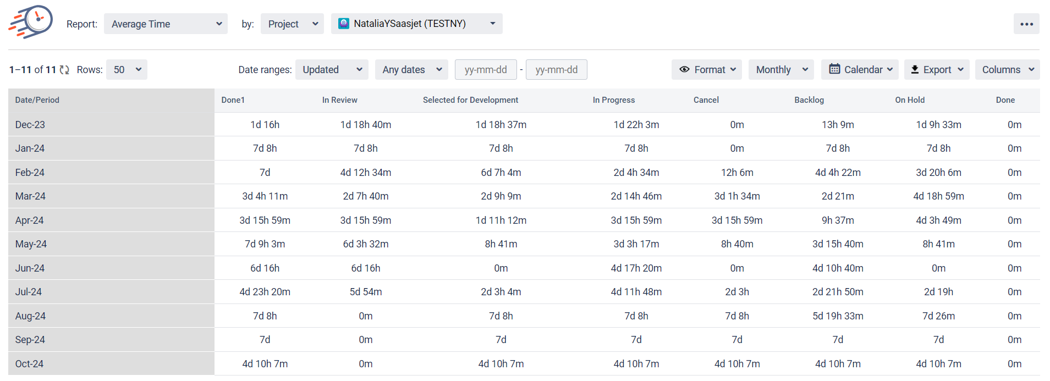
Task: Click the Done column header
Action: pyautogui.click(x=1005, y=100)
